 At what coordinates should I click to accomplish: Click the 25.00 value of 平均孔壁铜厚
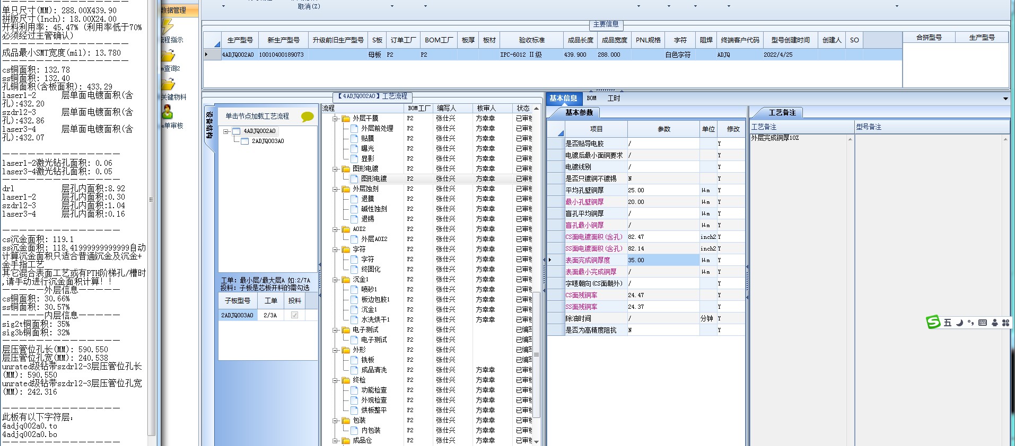coord(663,191)
